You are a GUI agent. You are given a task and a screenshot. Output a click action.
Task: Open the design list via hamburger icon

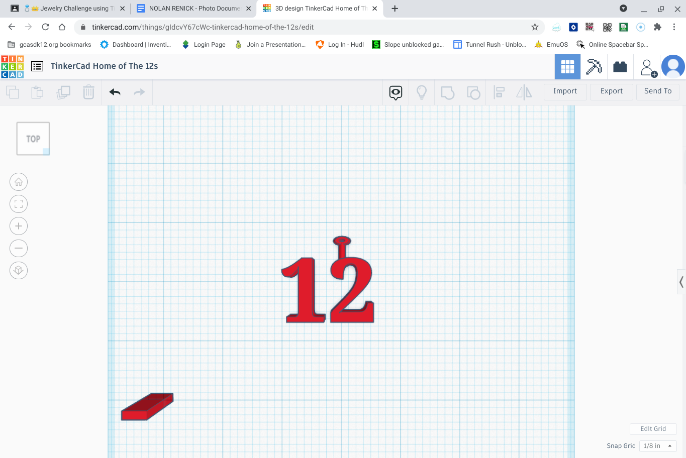37,66
